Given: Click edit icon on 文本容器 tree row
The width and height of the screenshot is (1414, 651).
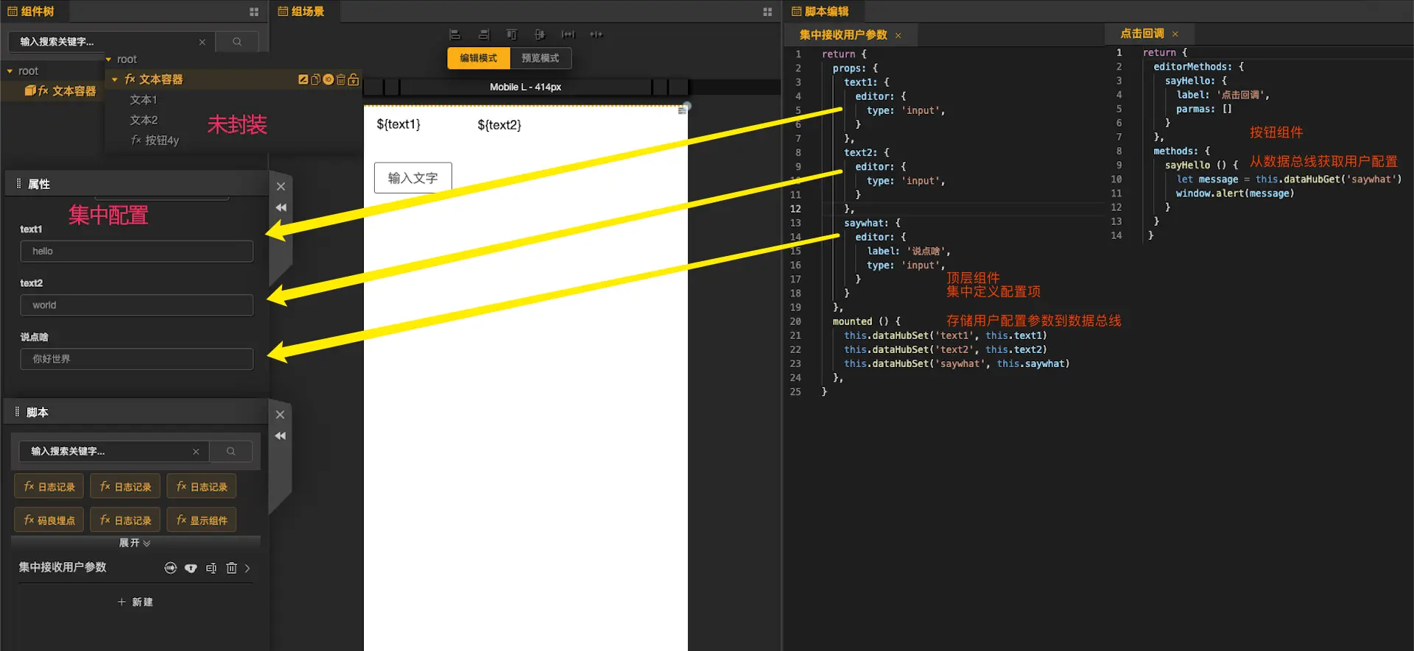Looking at the screenshot, I should pyautogui.click(x=303, y=79).
